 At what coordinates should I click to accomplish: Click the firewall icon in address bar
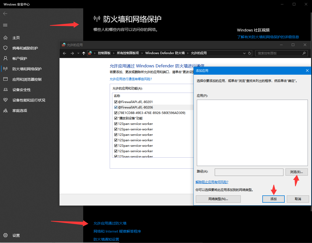click(90, 53)
